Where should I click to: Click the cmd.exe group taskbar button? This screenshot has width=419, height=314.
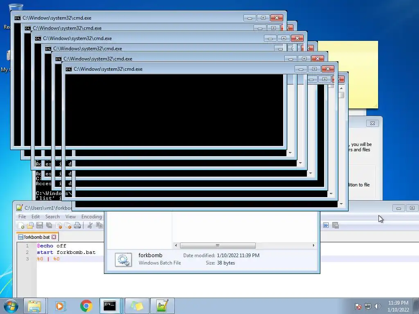110,306
